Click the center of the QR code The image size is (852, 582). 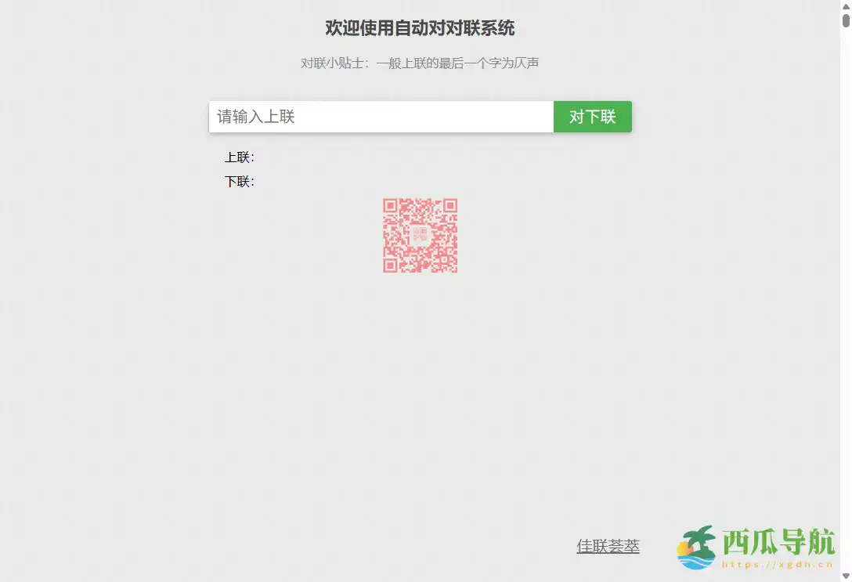coord(421,236)
